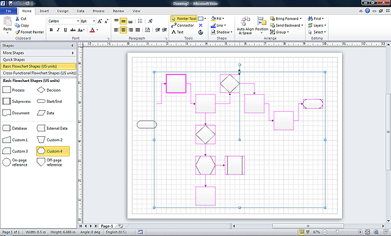Open the Font Color picker
The width and height of the screenshot is (391, 236).
point(92,30)
